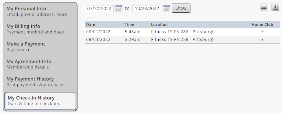Image resolution: width=282 pixels, height=114 pixels.
Task: Open the end date calendar picker icon
Action: click(166, 8)
